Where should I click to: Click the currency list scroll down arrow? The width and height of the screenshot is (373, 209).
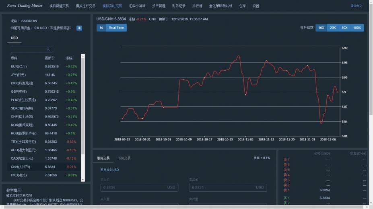coord(83,180)
